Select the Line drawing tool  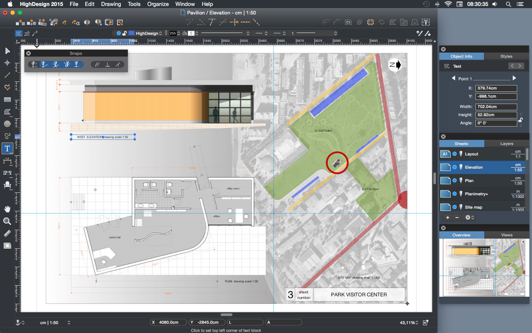point(7,75)
